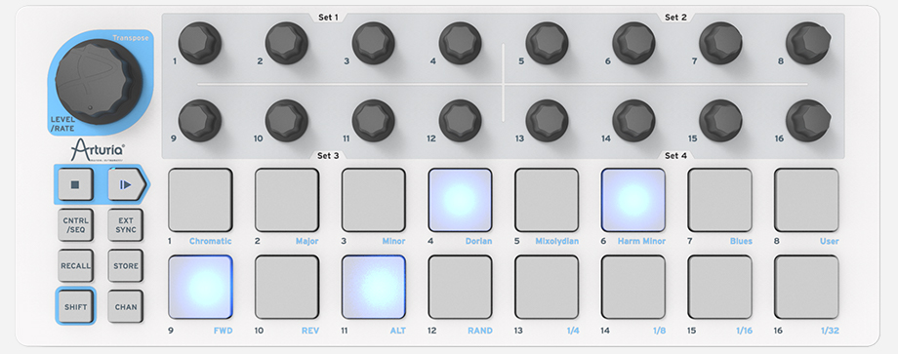Click the Set 1 label

click(328, 18)
